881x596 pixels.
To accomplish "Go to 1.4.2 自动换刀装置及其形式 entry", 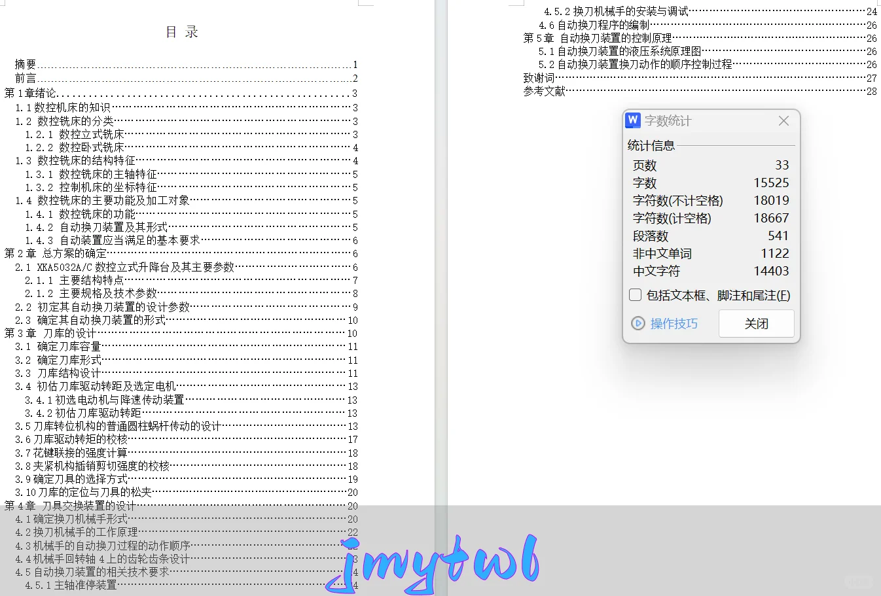I will click(x=192, y=227).
